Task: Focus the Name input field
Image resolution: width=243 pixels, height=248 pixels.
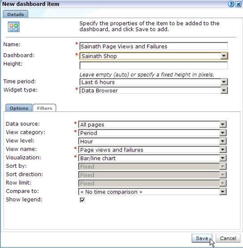Action: (154, 46)
